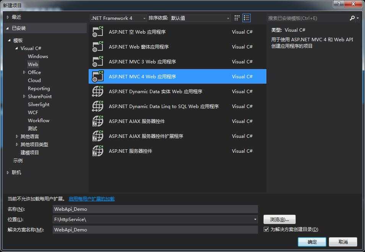
Task: Click the Dynamic Data Linq to SQL icon
Action: click(x=98, y=106)
